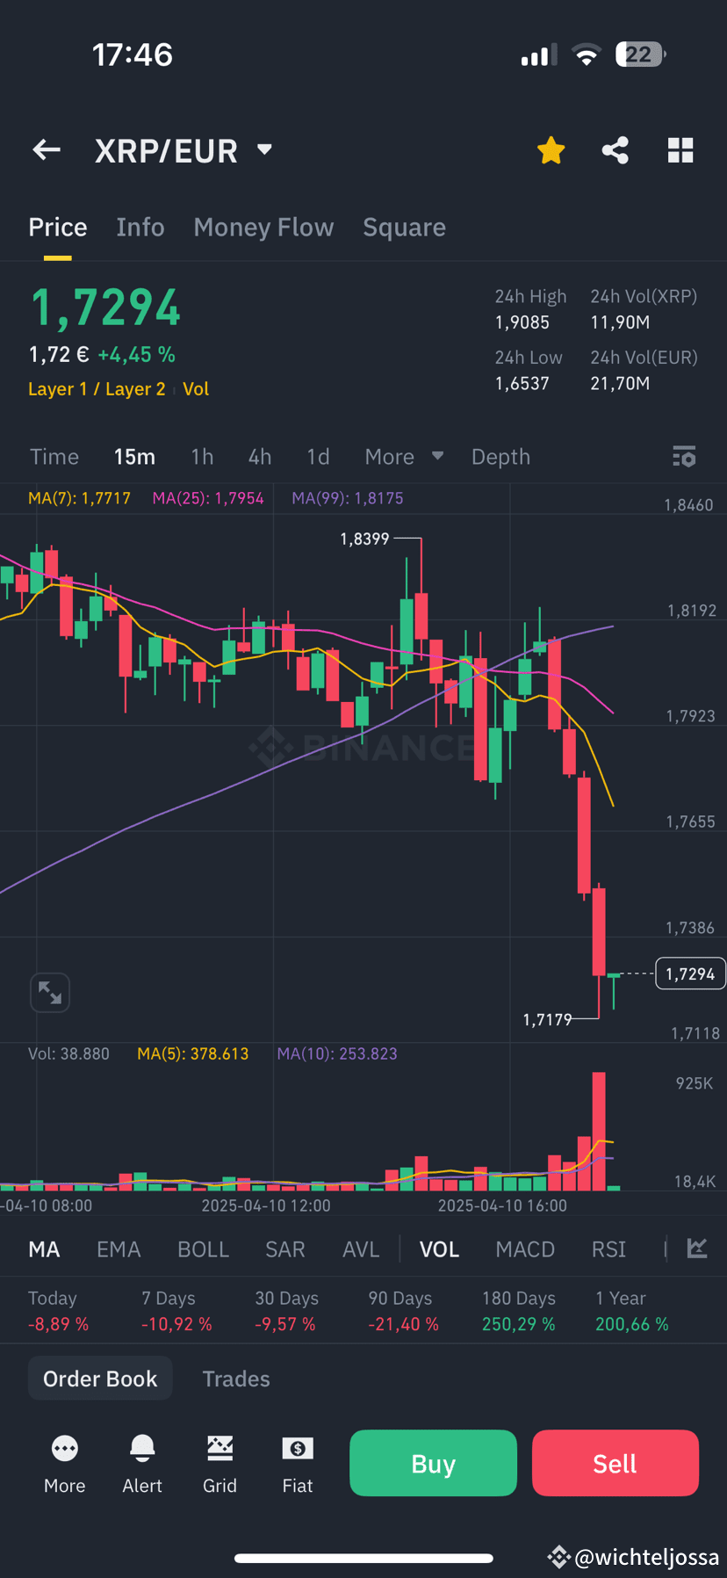
Task: Switch to the Money Flow tab
Action: click(263, 227)
